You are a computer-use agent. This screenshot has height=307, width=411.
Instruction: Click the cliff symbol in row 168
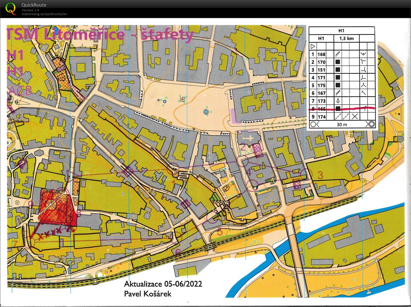(338, 54)
